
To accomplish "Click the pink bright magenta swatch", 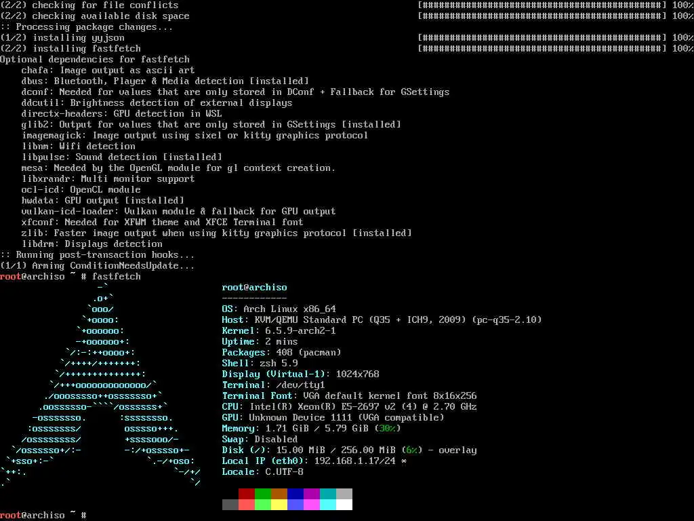I will 312,505.
